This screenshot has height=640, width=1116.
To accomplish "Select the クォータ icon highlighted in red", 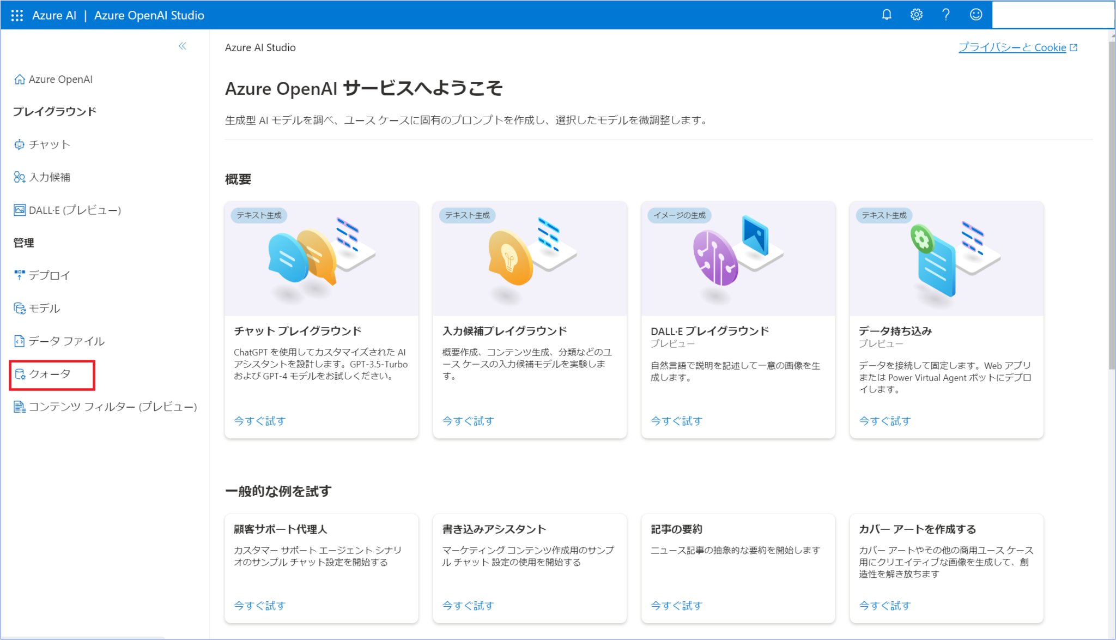I will click(x=20, y=375).
